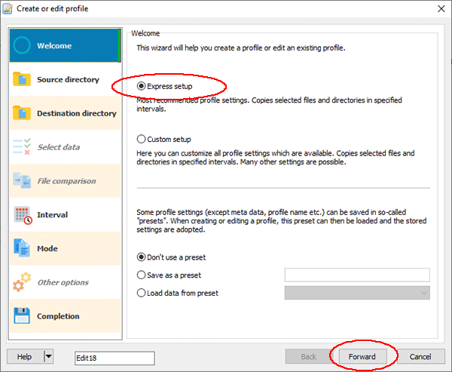Click the Interval calendar clock icon
452x372 pixels.
23,215
